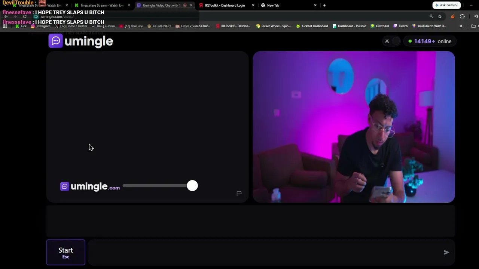
Task: Close the New Tab browser tab
Action: 315,5
